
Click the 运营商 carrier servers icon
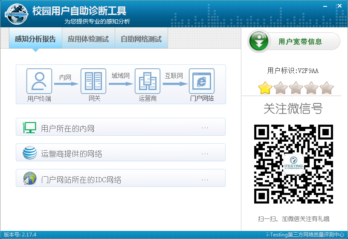(148, 81)
